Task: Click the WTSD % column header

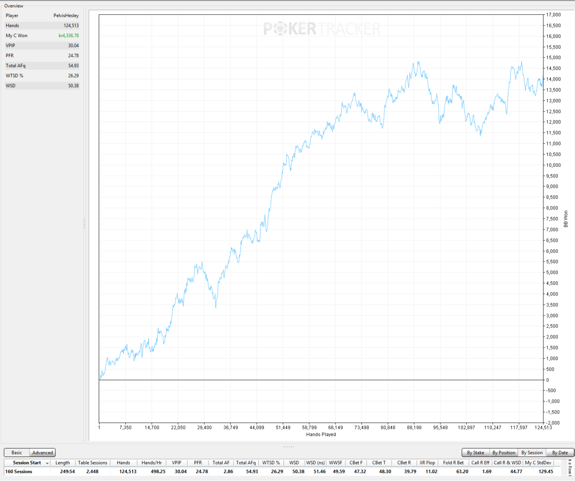Action: (x=271, y=463)
